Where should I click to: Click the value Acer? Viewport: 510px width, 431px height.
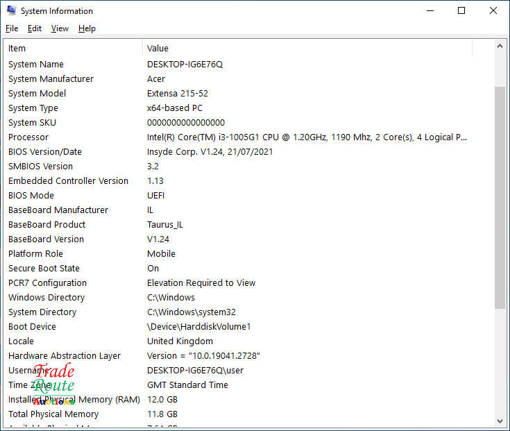point(156,79)
